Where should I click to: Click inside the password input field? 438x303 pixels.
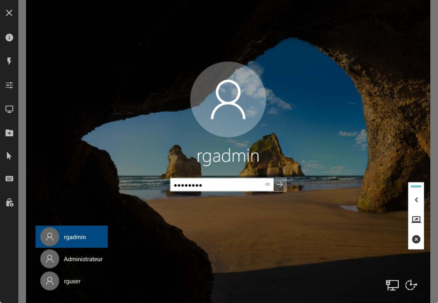pyautogui.click(x=216, y=185)
